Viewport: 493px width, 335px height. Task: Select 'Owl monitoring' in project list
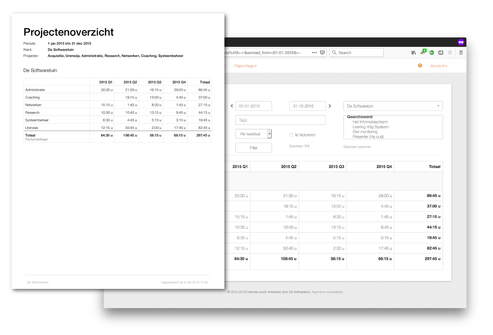pos(365,132)
